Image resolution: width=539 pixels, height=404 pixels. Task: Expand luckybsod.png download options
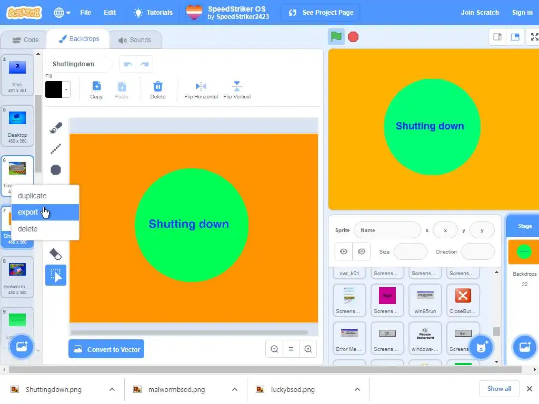point(357,389)
